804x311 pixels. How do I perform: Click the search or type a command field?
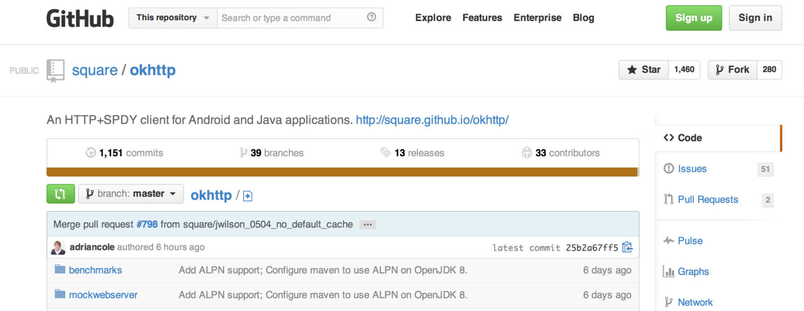(x=291, y=18)
